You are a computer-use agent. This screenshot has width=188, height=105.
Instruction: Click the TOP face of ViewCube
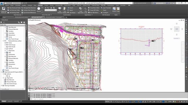[x=177, y=29]
